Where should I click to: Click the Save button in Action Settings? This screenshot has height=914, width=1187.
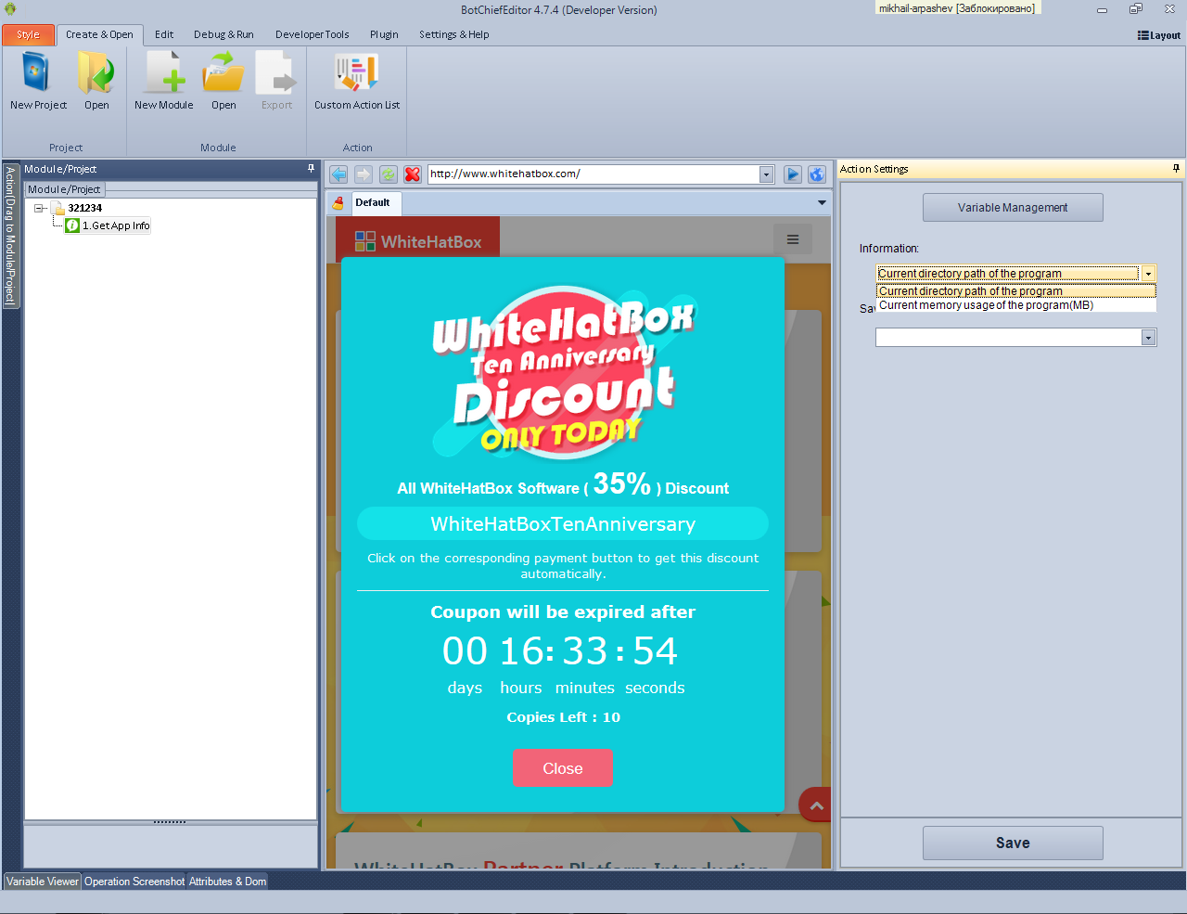[1013, 843]
